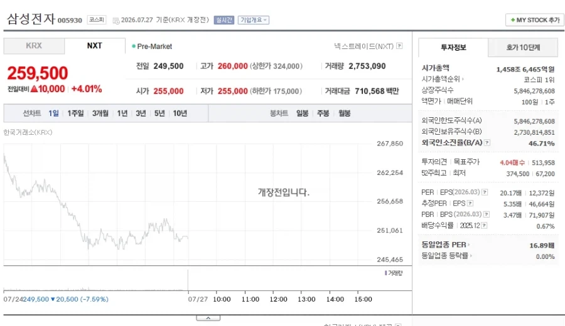Open the 투자정보 tab

453,47
